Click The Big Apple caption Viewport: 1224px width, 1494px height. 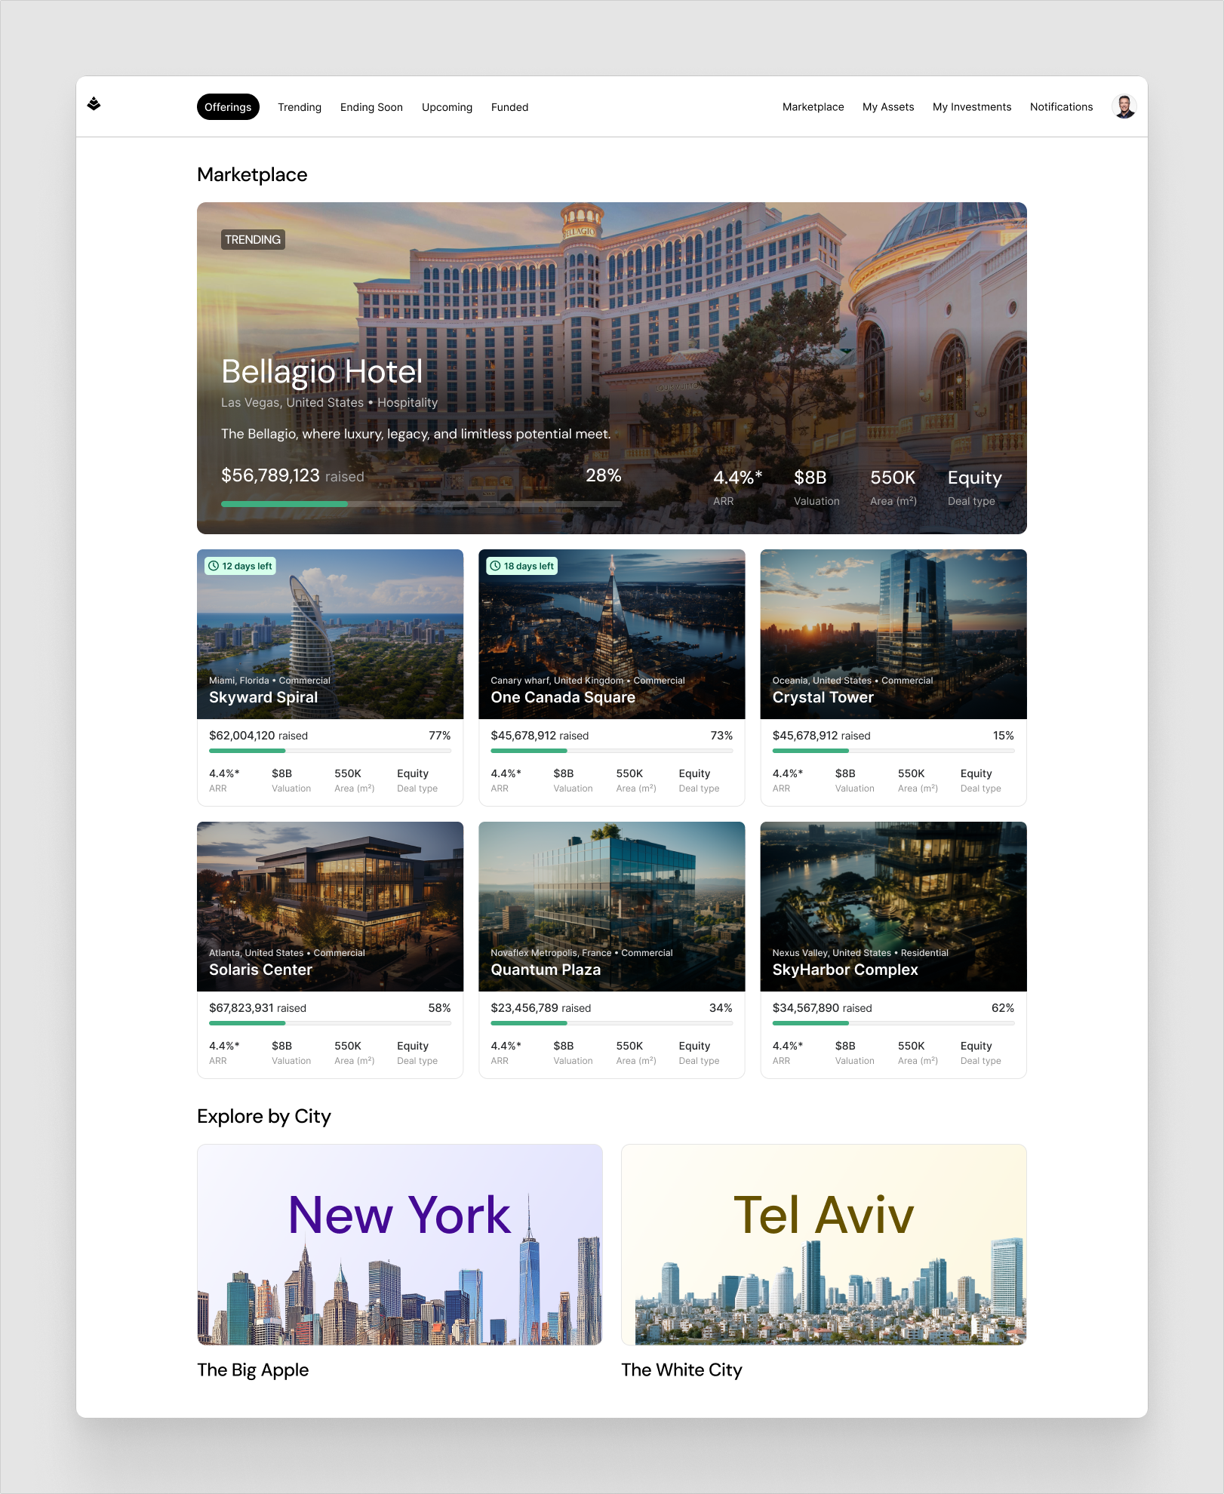(253, 1369)
